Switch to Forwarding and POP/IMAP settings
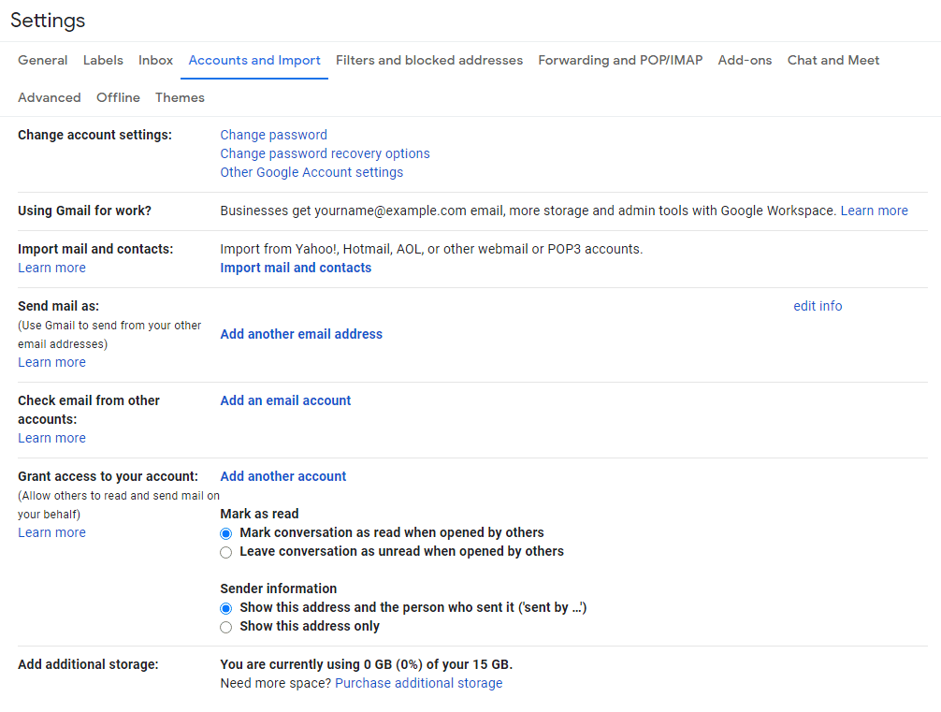The image size is (941, 712). [620, 60]
